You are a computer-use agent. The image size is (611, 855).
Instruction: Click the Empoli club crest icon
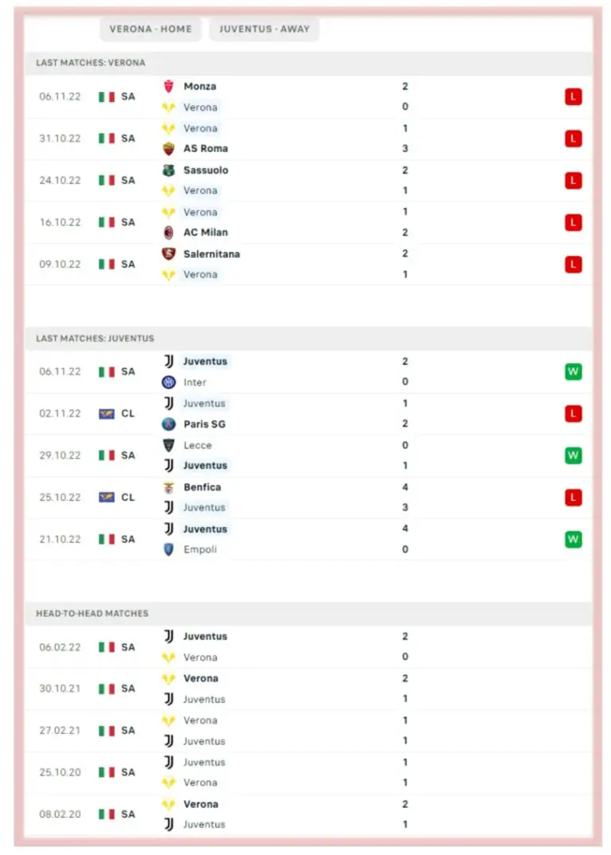click(x=169, y=549)
